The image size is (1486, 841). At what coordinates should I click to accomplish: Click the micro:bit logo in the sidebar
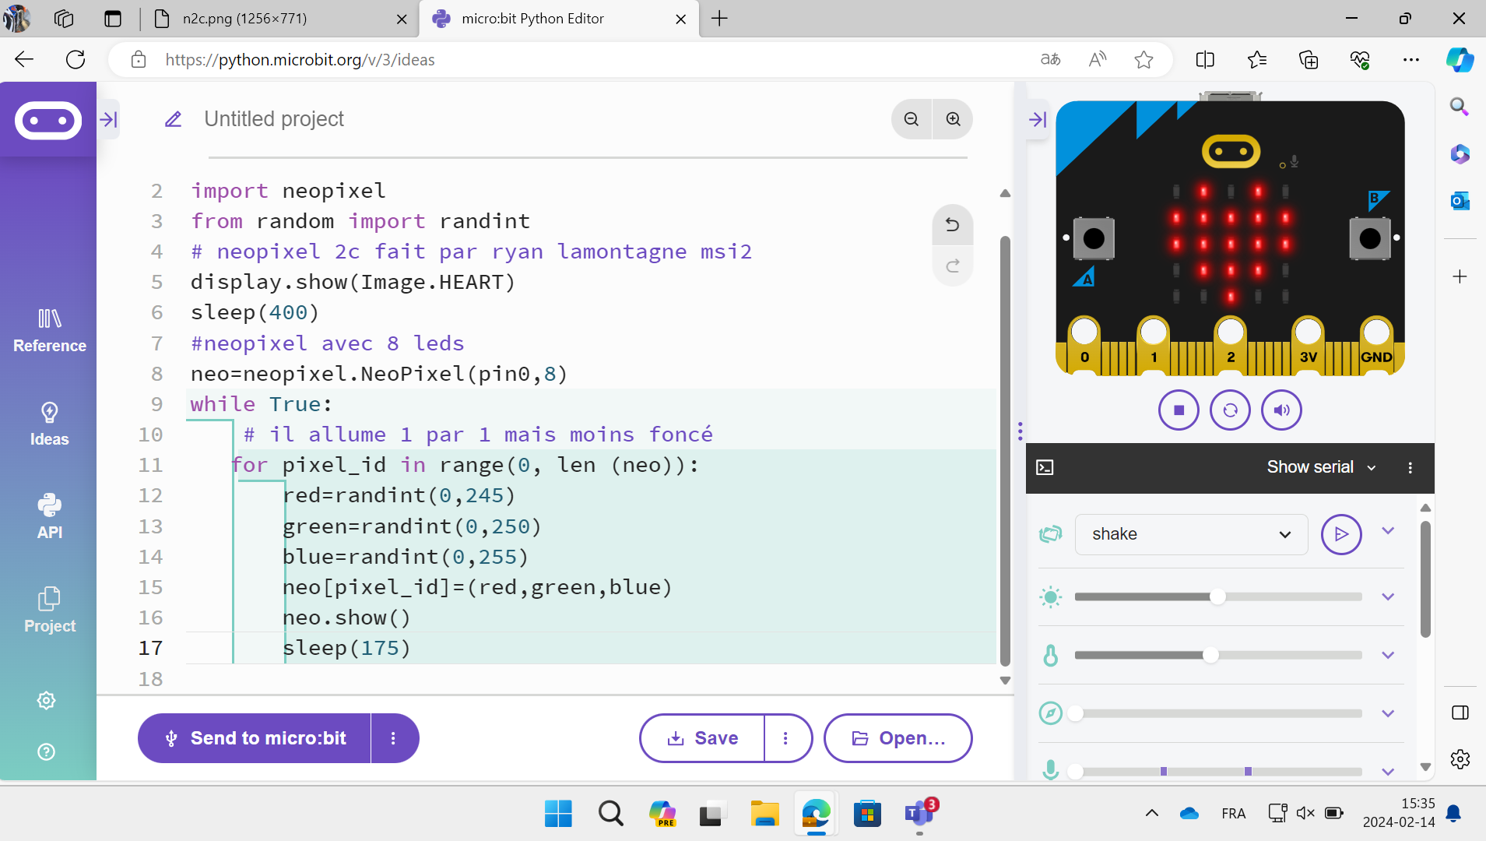pyautogui.click(x=48, y=121)
